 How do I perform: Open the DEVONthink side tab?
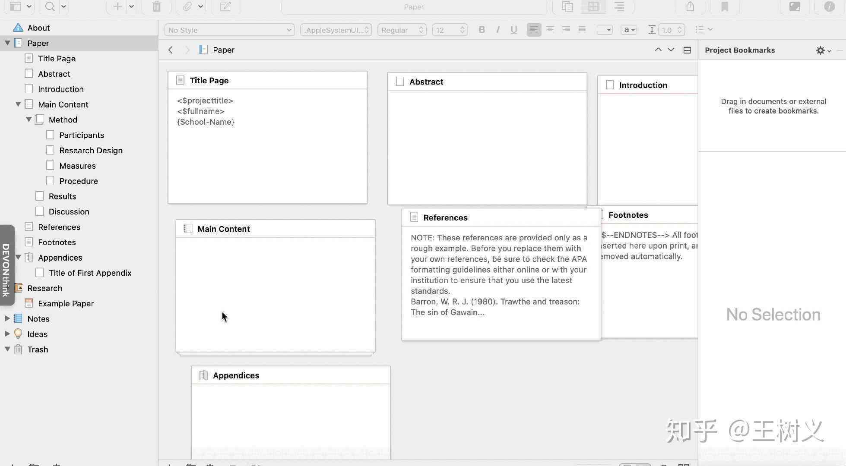pyautogui.click(x=6, y=265)
